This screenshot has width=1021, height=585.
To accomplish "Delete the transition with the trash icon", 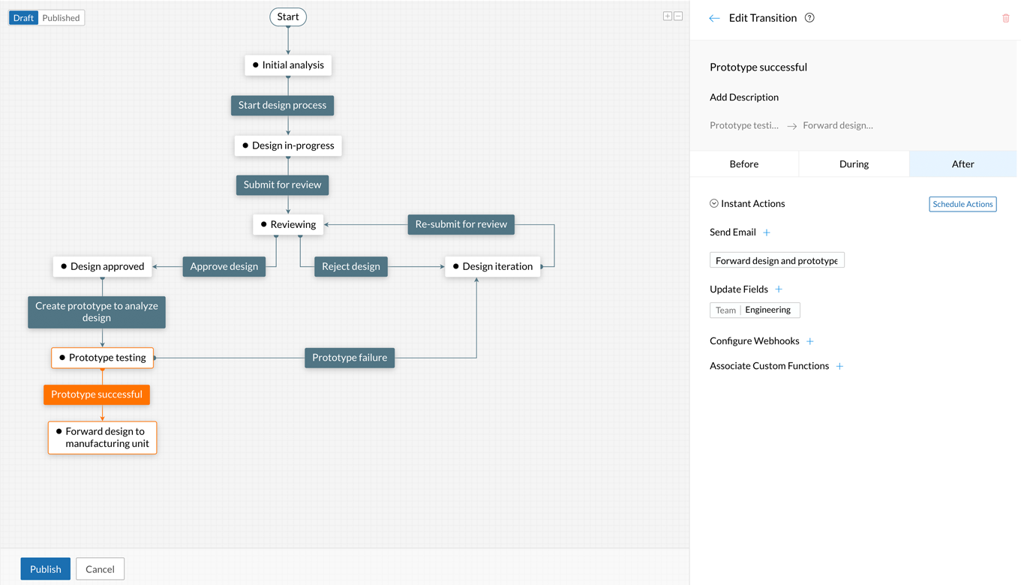I will click(1006, 18).
